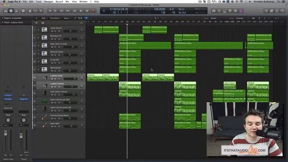Mute the verse drums track
Screen dimensions: 288x162
(x=52, y=31)
